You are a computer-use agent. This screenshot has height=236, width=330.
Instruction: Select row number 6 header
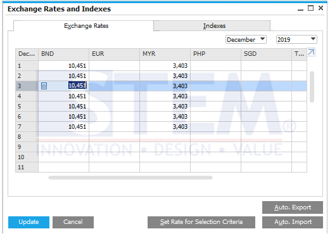click(27, 117)
